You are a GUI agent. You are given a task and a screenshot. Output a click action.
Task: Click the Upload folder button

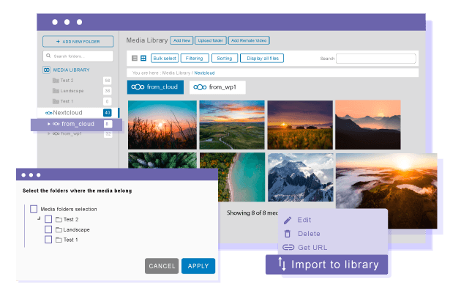(x=211, y=40)
